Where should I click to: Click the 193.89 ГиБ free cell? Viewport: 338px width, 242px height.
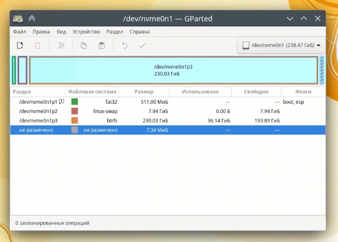pos(267,120)
